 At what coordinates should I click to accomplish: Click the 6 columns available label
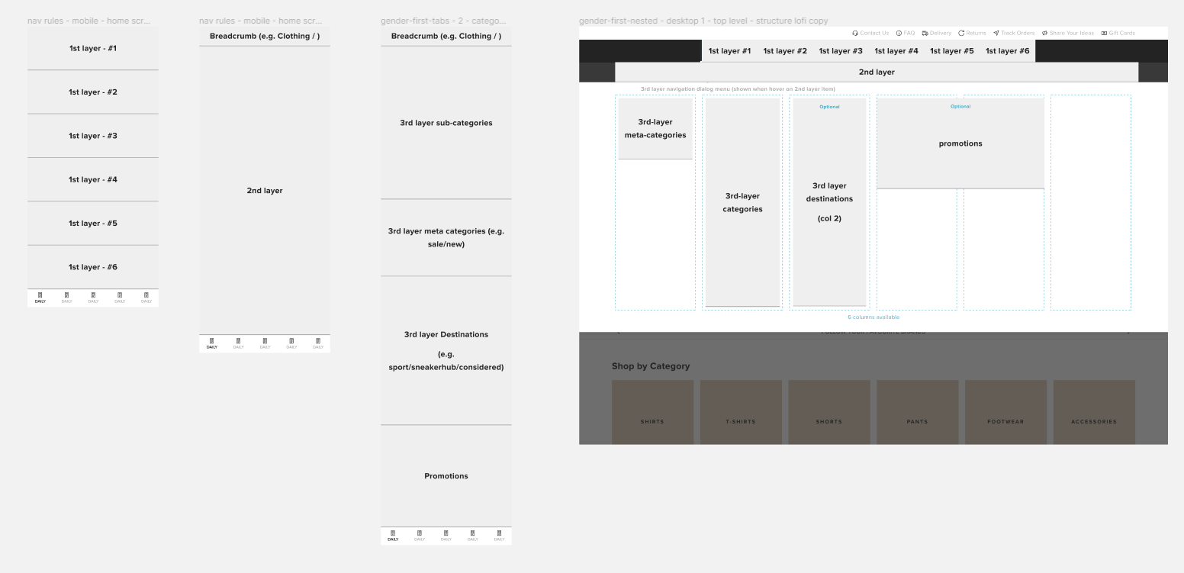pyautogui.click(x=874, y=316)
